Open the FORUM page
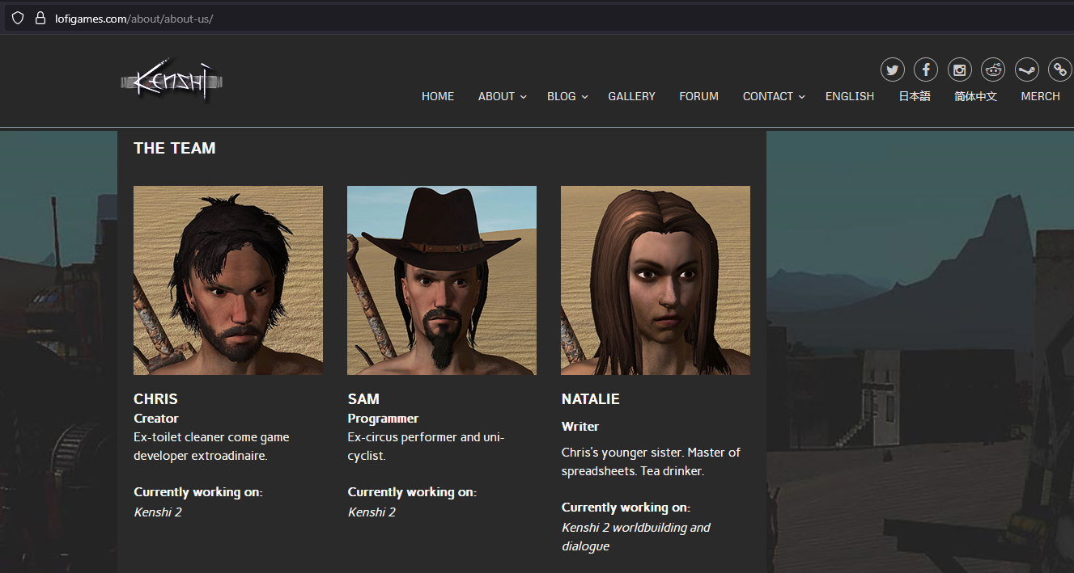This screenshot has width=1074, height=573. pyautogui.click(x=699, y=96)
